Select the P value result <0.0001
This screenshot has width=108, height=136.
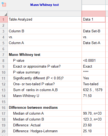coord(94,61)
